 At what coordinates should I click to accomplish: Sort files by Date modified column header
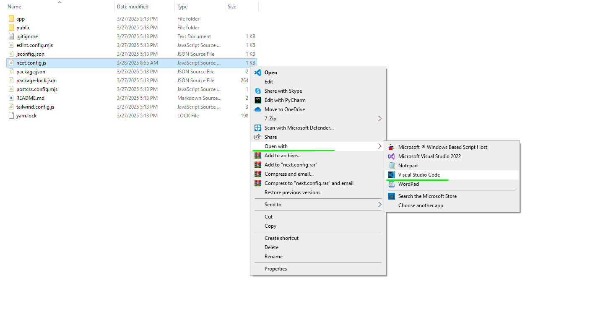coord(133,7)
